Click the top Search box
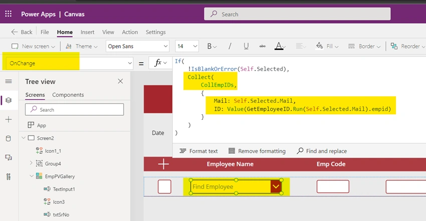The image size is (426, 221). [x=297, y=14]
